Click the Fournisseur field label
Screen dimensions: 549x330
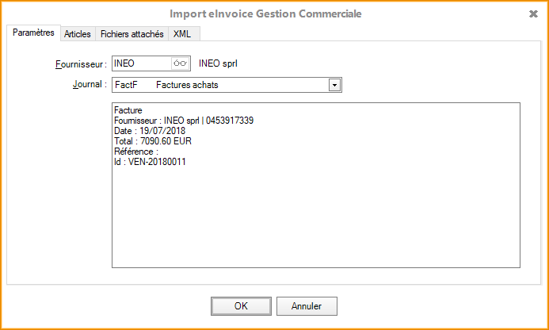75,64
